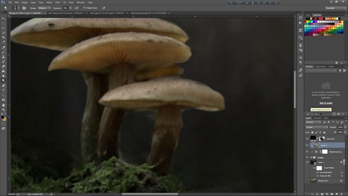Select the Hand tool
Viewport: 348px width, 196px height.
pyautogui.click(x=3, y=105)
